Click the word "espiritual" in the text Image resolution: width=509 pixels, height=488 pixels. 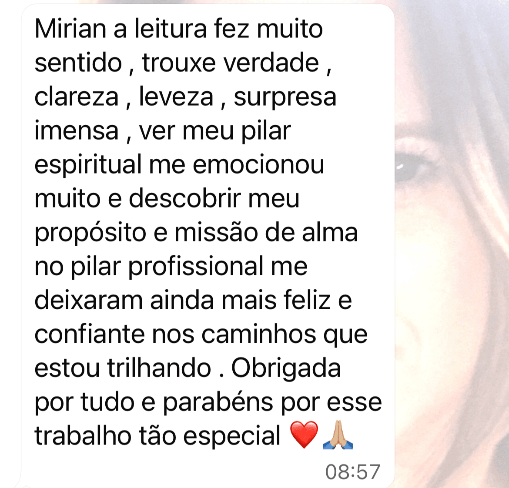pos(88,165)
